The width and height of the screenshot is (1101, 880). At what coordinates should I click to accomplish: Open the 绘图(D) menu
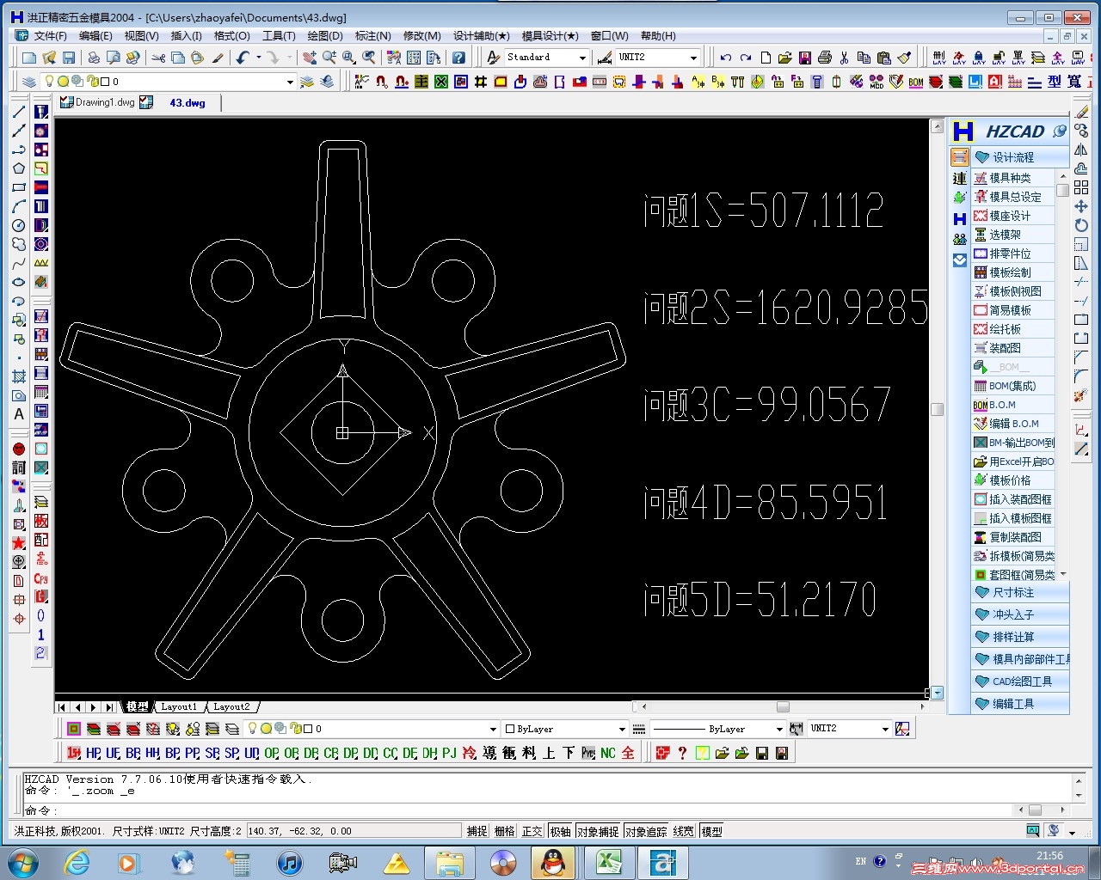click(x=325, y=36)
